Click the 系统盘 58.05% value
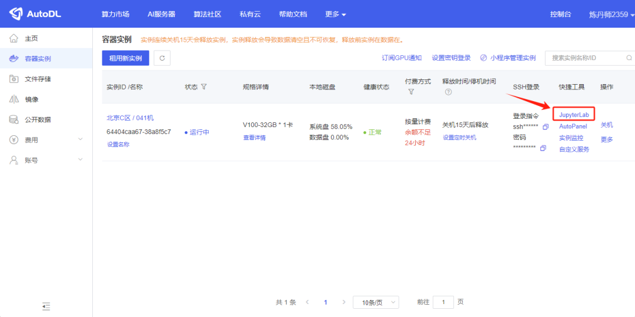 [331, 126]
